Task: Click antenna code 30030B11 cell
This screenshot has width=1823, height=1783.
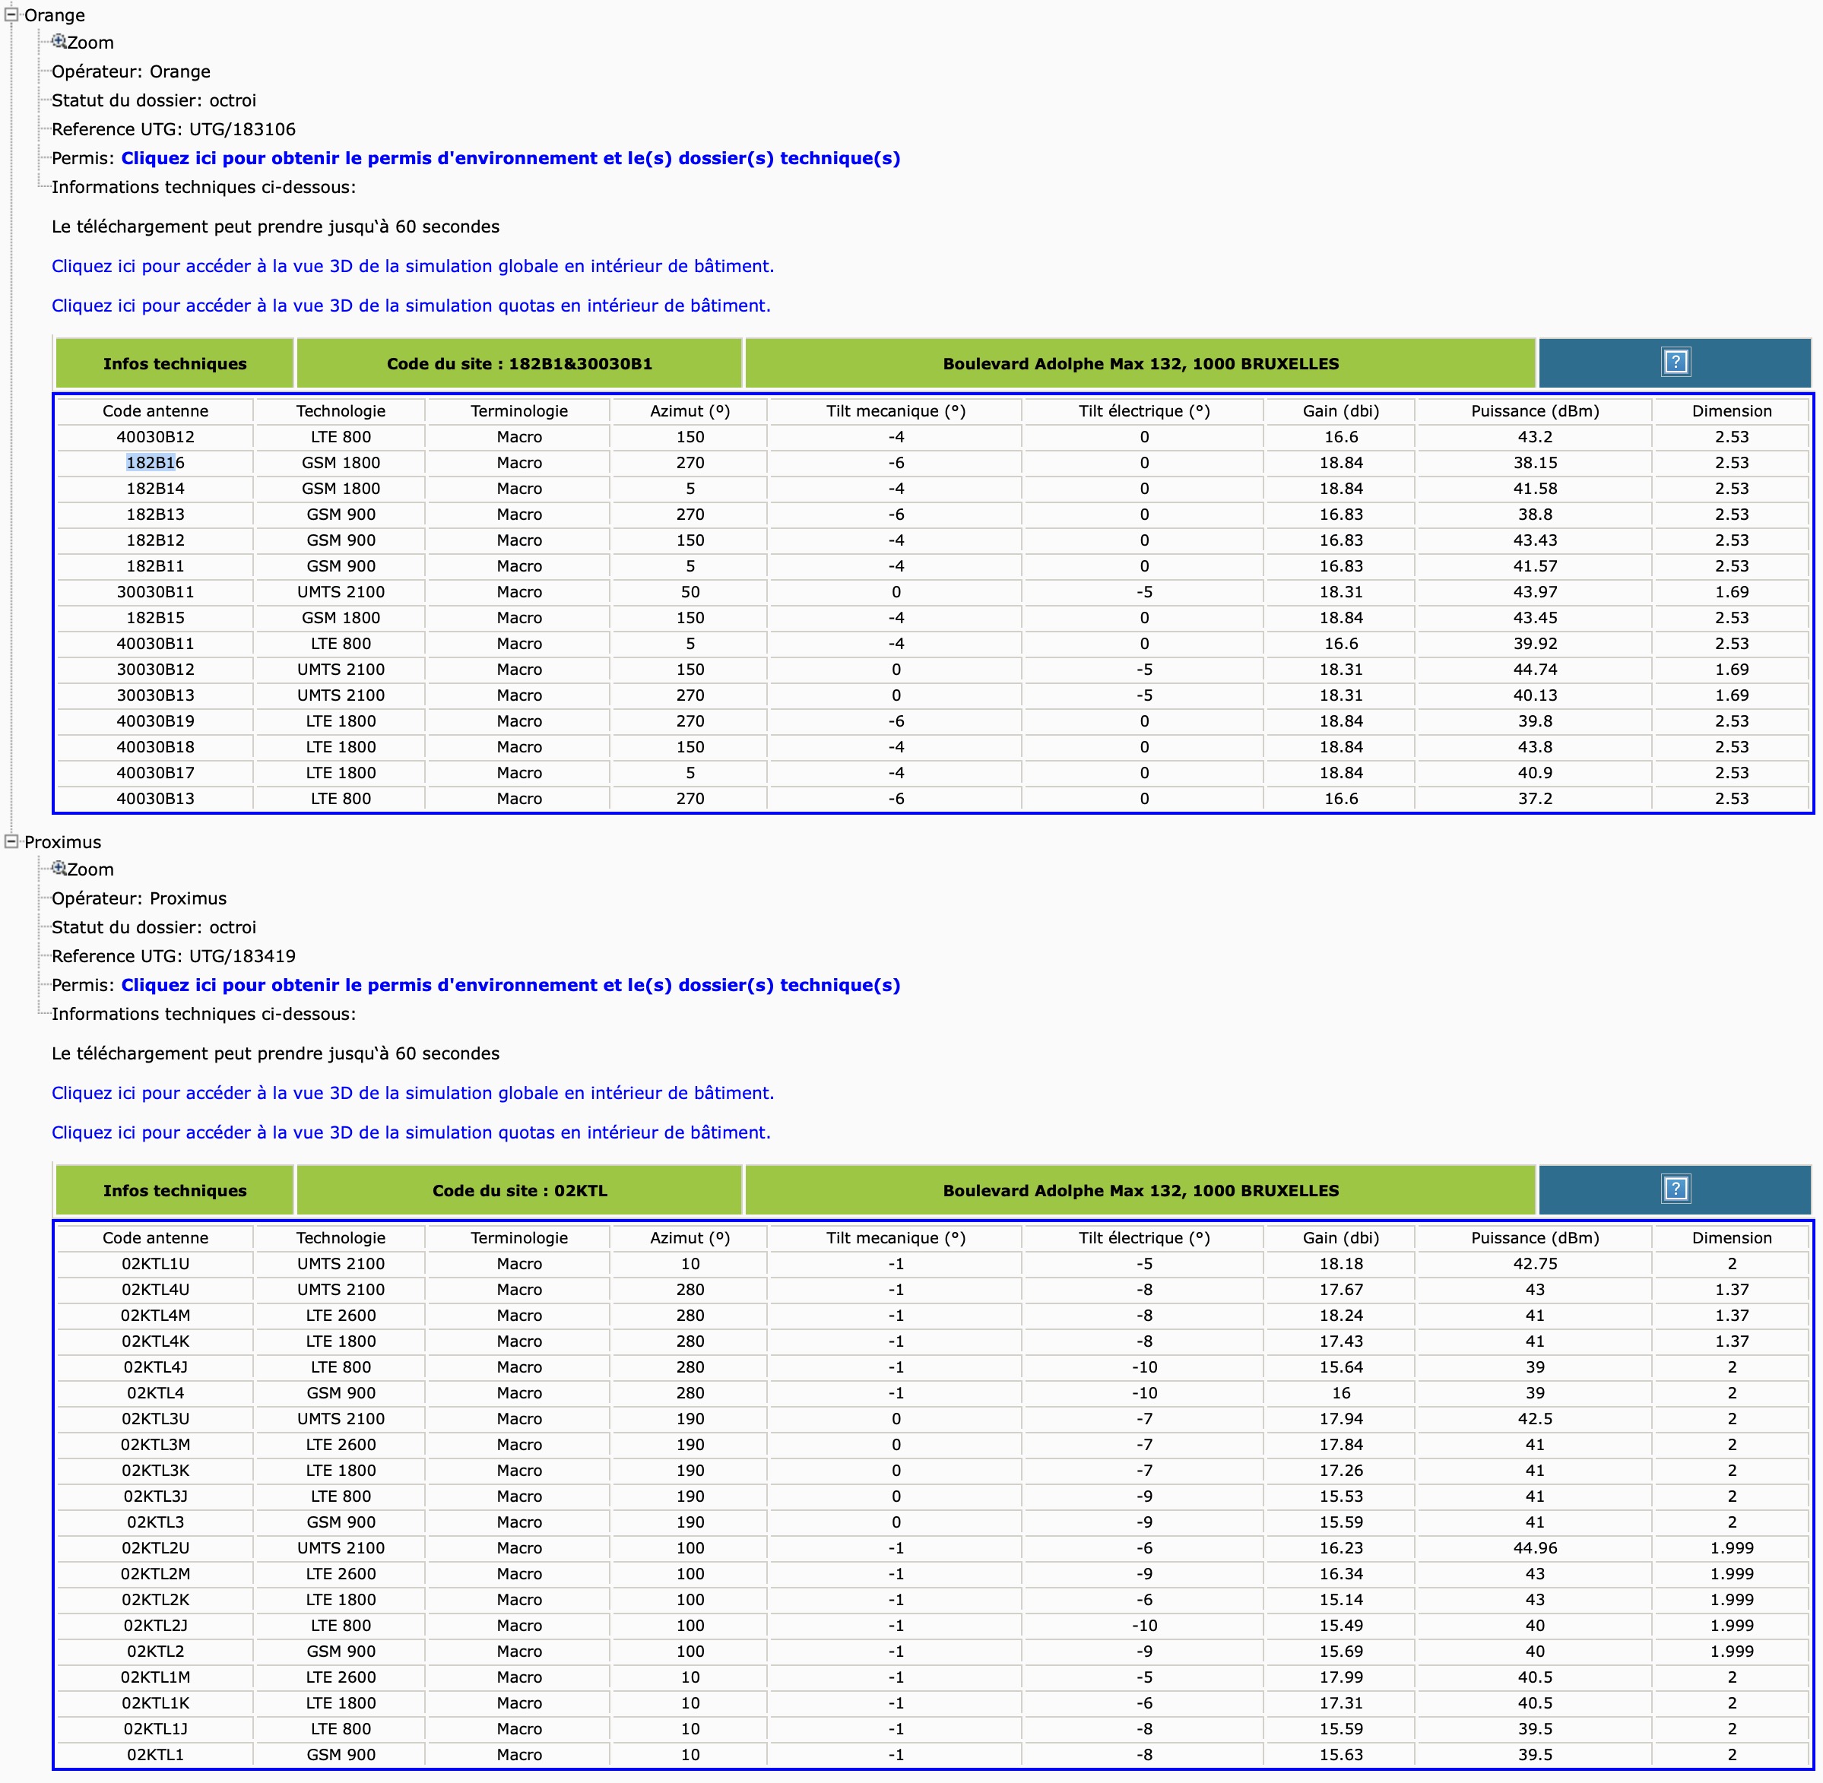Action: (x=156, y=592)
